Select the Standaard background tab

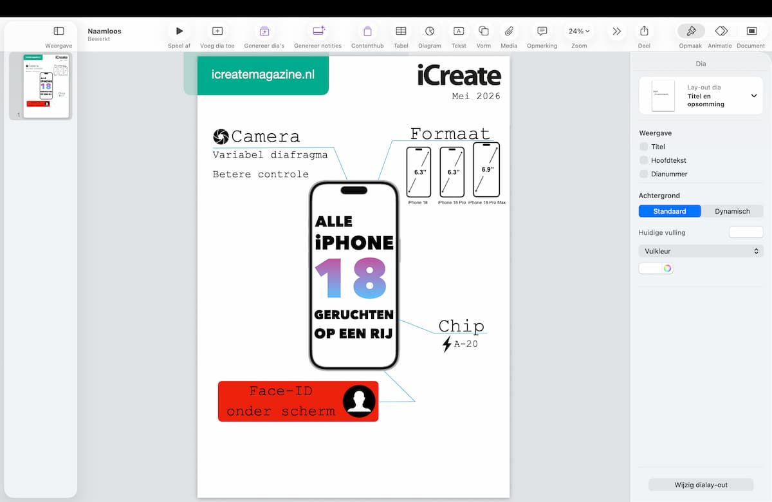(670, 211)
